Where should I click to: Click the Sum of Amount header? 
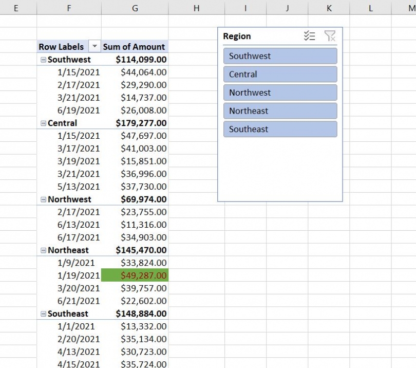135,46
